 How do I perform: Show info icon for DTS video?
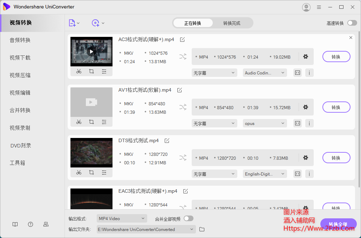(x=309, y=174)
